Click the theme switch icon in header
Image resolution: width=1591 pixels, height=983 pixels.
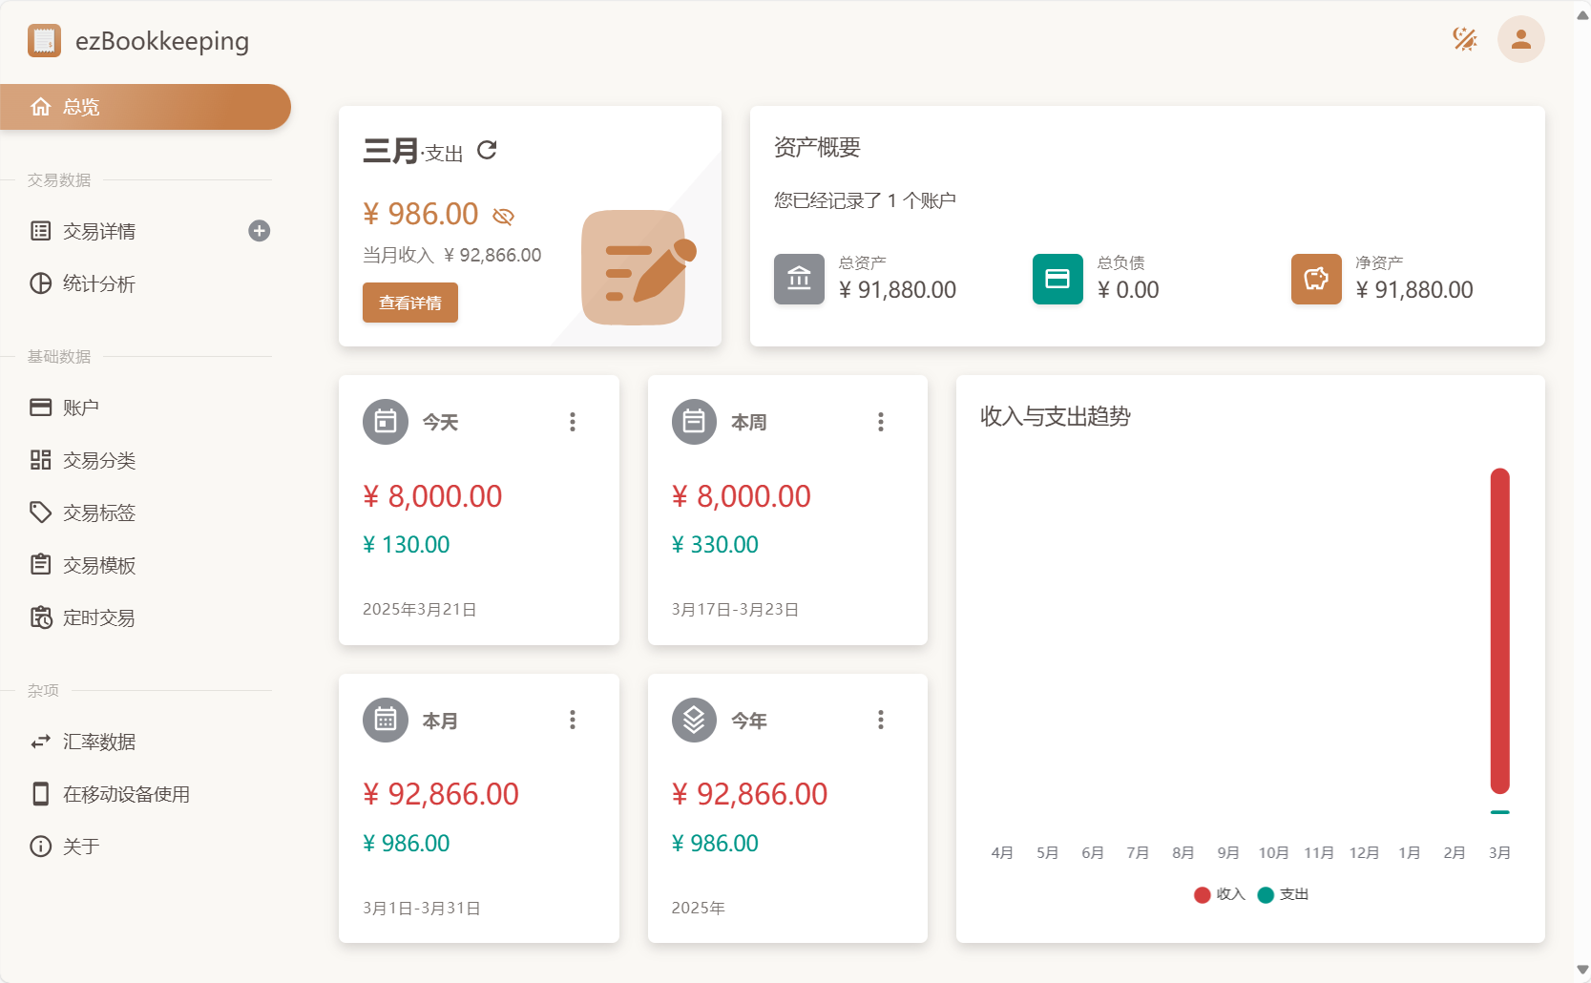coord(1464,39)
